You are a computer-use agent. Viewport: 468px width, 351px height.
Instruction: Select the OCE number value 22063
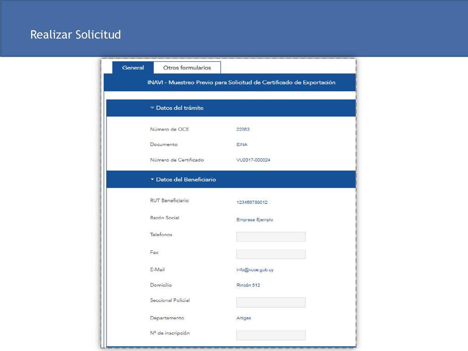tap(243, 129)
